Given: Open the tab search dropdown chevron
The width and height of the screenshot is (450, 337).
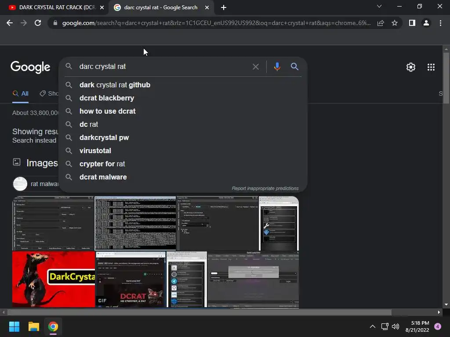Looking at the screenshot, I should point(379,6).
